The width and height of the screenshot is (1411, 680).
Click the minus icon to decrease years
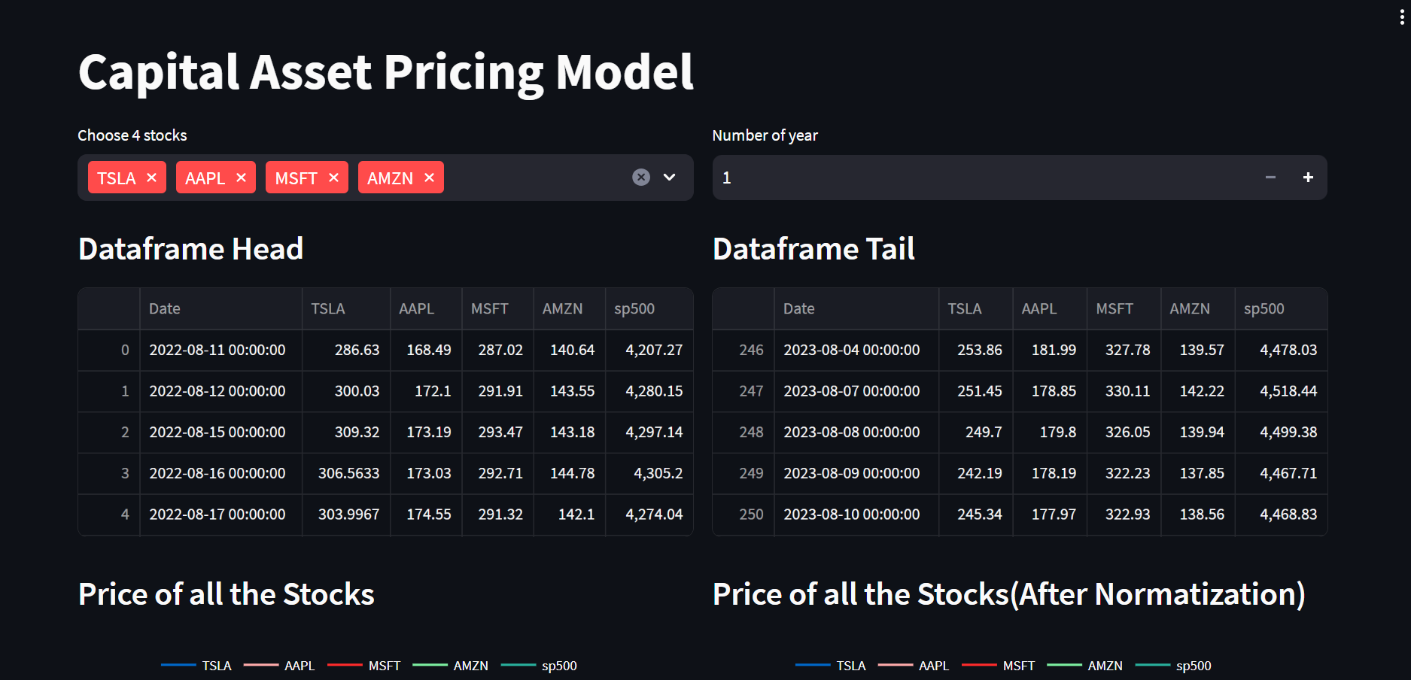[1270, 177]
